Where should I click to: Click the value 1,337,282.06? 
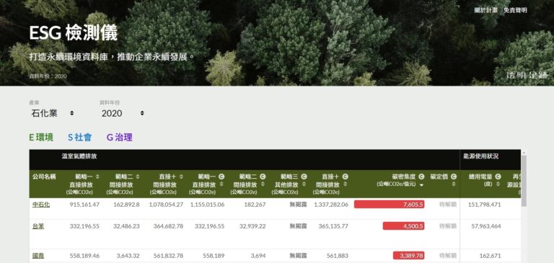point(331,205)
